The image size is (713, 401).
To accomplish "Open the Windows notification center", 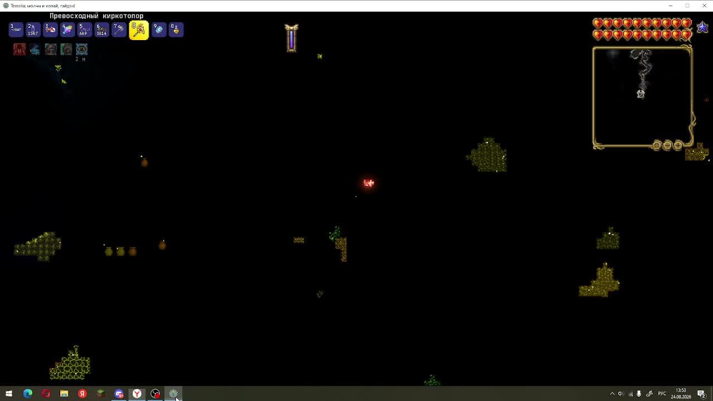I will 701,394.
